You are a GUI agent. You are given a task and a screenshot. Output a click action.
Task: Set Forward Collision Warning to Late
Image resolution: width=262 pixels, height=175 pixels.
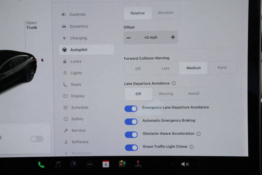point(166,68)
